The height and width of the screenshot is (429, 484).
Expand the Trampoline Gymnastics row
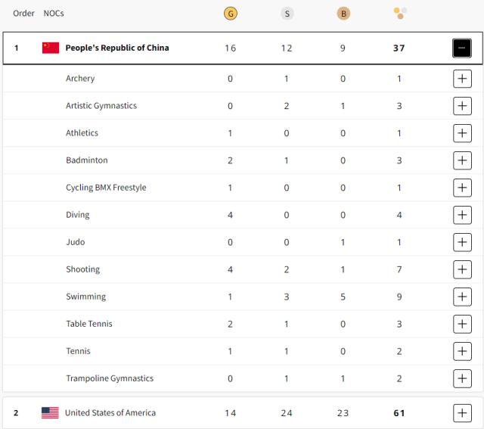462,378
